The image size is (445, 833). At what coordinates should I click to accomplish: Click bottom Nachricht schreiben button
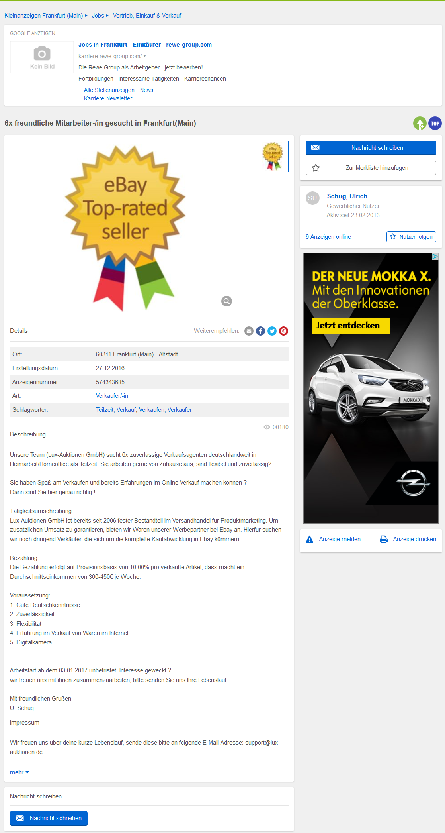coord(49,818)
